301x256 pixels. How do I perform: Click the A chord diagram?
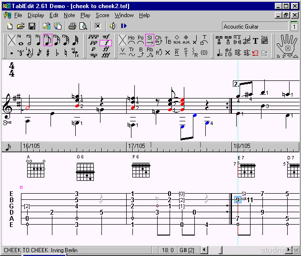point(36,167)
